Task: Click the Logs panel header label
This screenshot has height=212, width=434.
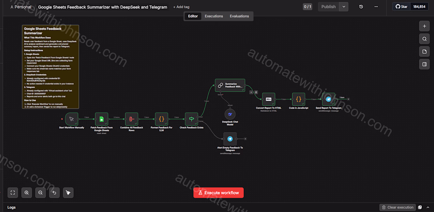Action: coord(11,207)
